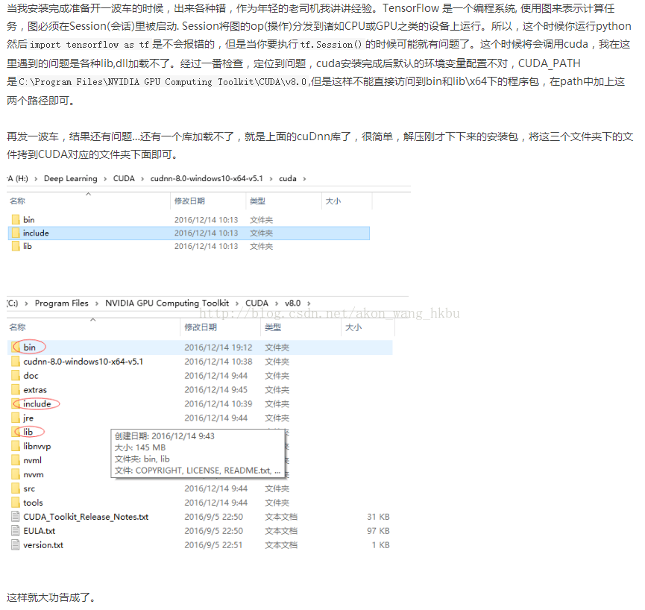Click the nvml folder icon

pos(16,460)
